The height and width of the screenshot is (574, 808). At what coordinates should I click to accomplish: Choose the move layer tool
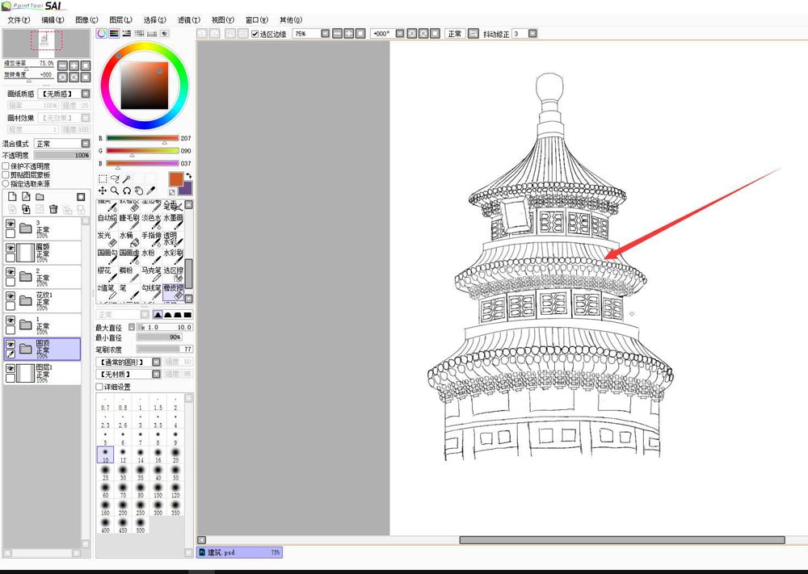tap(103, 191)
